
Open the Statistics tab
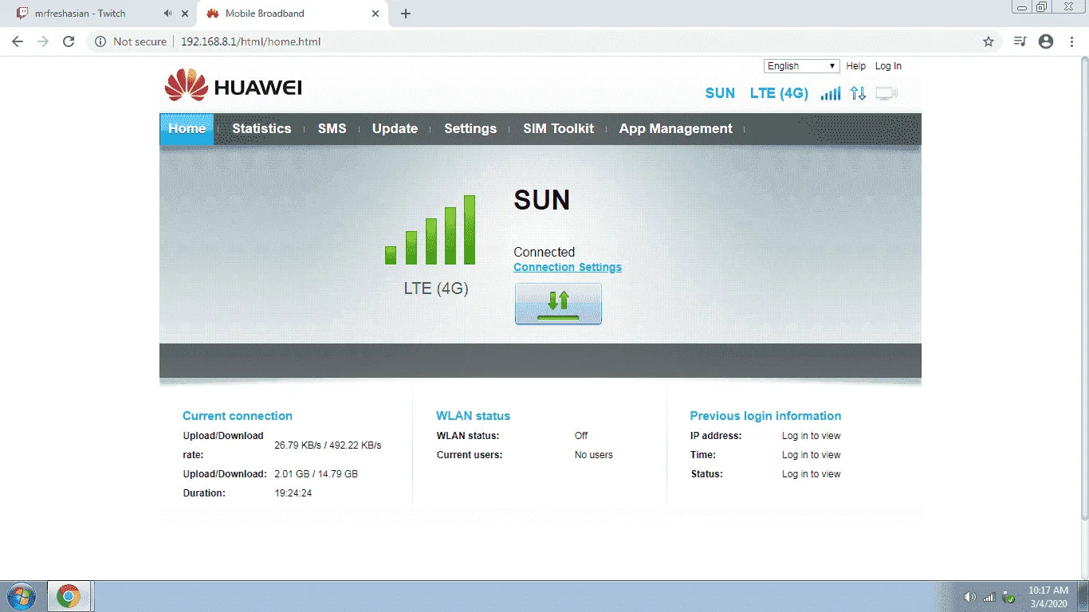pyautogui.click(x=261, y=129)
